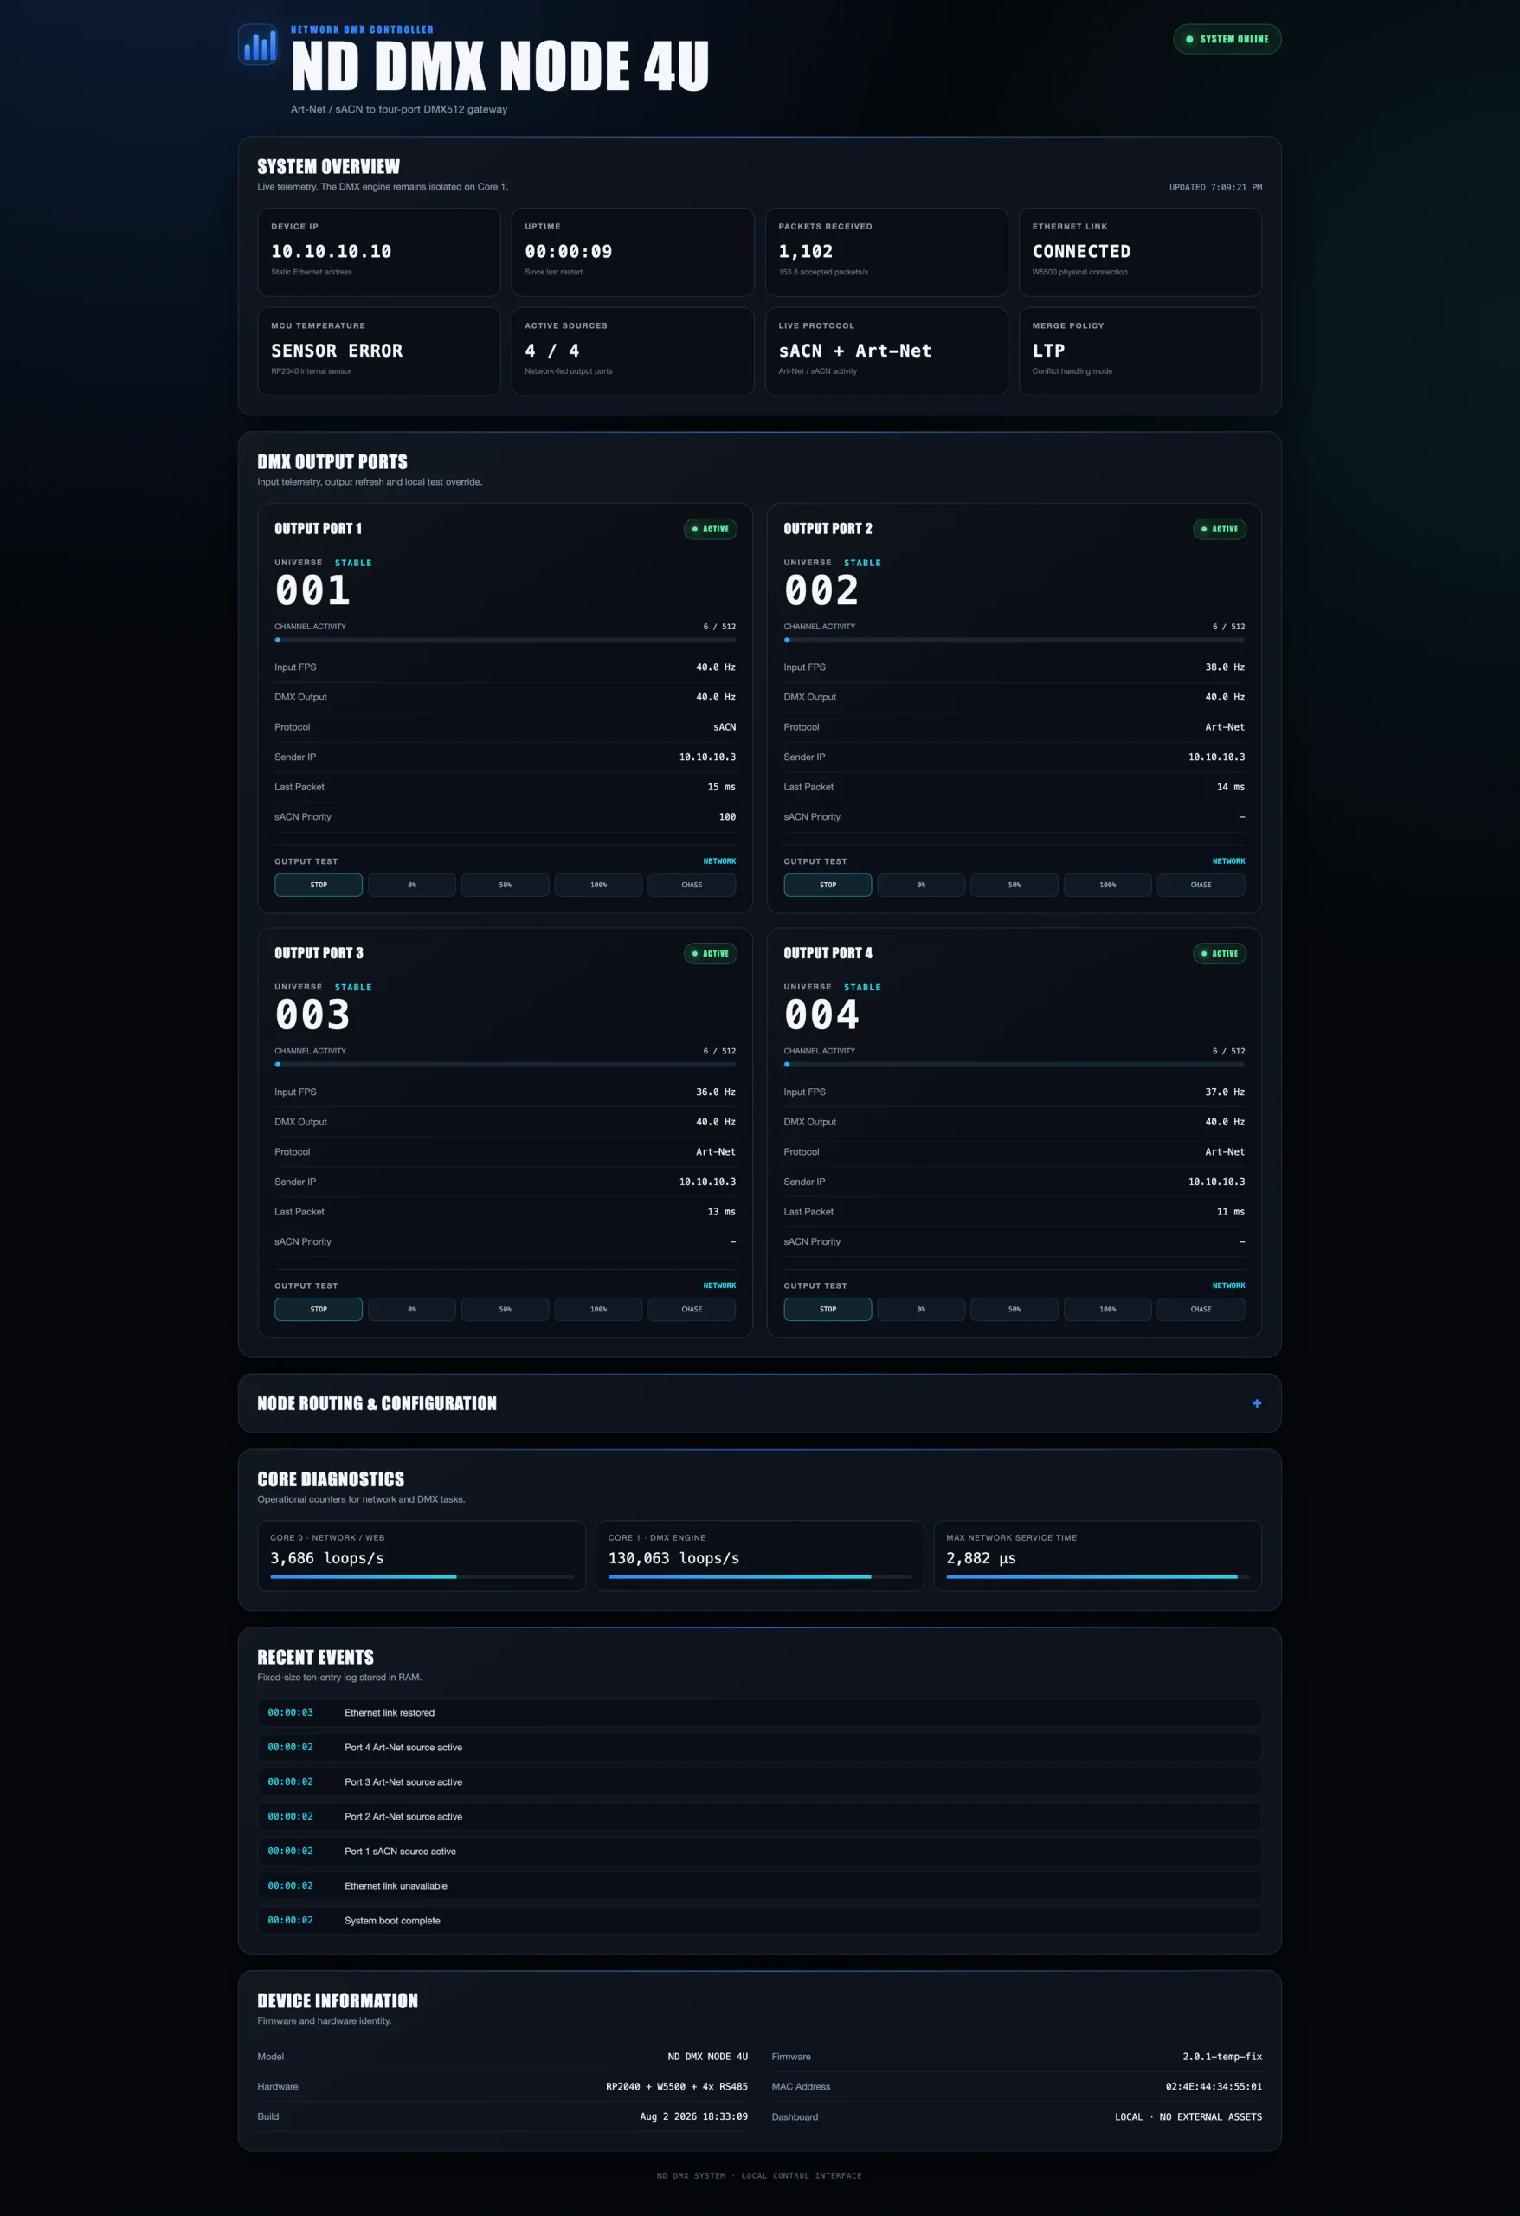Click universe number 001 on Port 1
This screenshot has height=2216, width=1520.
click(x=312, y=591)
